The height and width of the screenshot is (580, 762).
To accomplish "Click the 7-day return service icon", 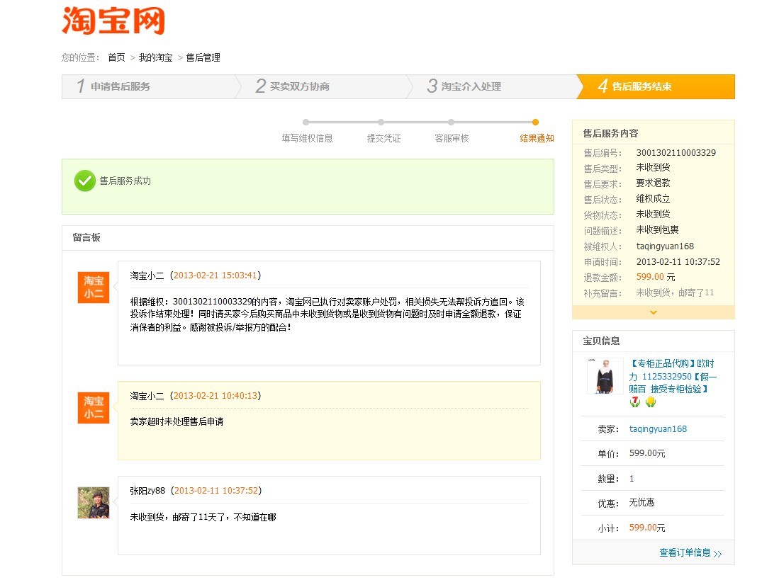I will tap(635, 401).
